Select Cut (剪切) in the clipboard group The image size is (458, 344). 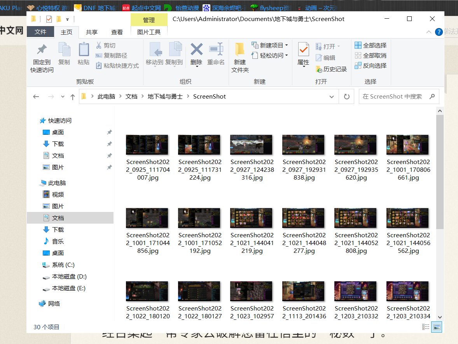click(x=106, y=45)
